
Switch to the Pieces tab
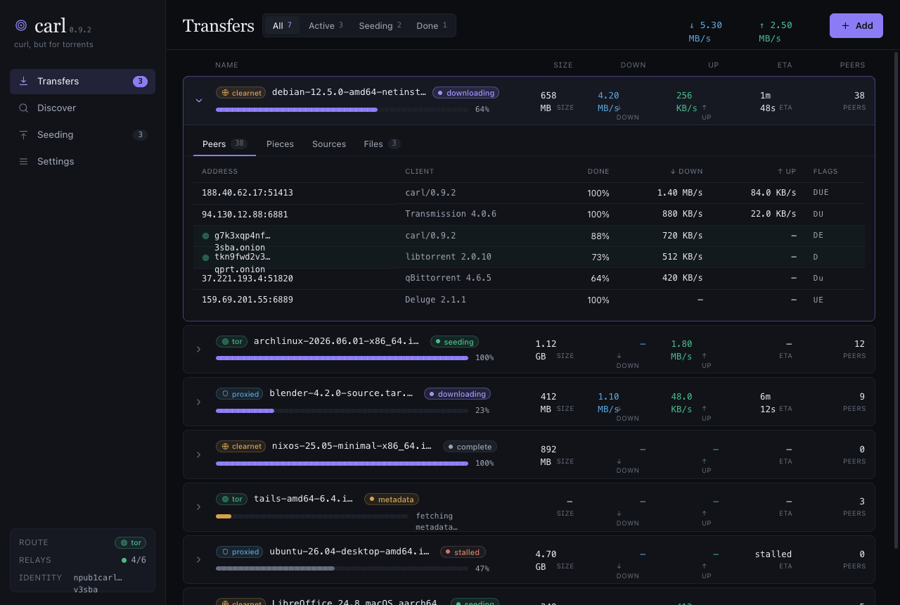[280, 144]
